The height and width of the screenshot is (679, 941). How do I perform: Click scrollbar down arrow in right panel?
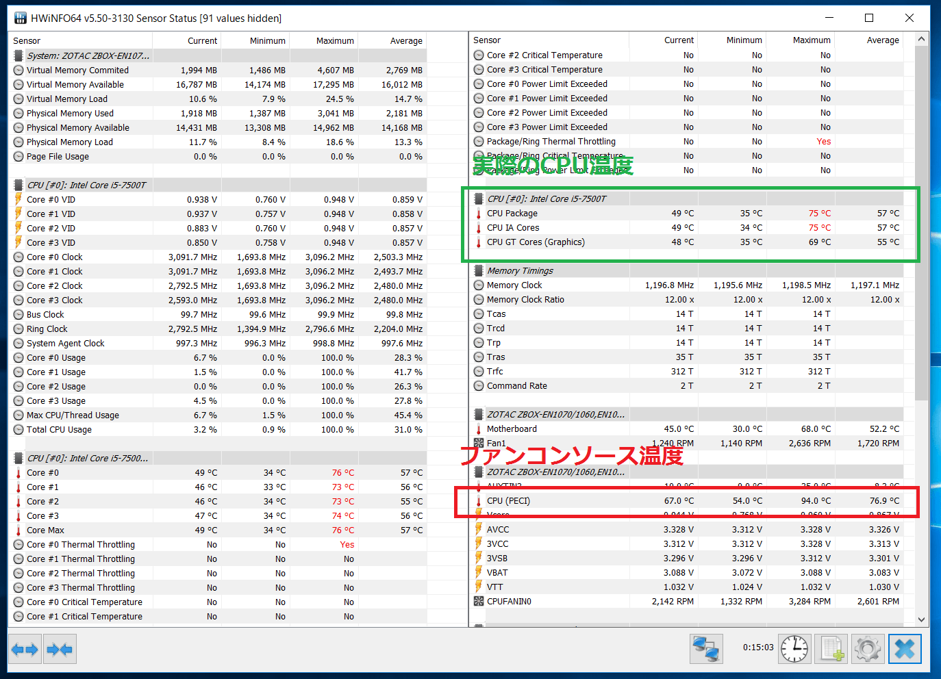(x=921, y=619)
